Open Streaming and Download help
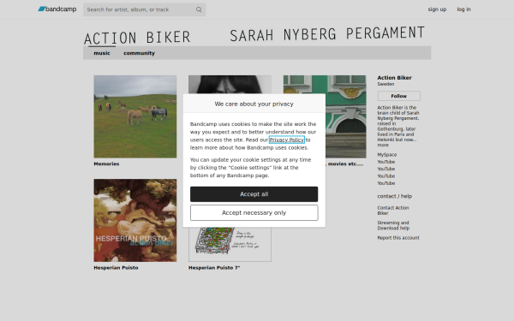This screenshot has height=321, width=514. (x=393, y=225)
